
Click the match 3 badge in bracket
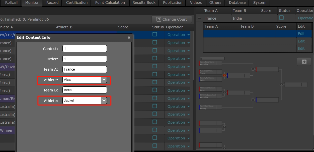(x=253, y=69)
